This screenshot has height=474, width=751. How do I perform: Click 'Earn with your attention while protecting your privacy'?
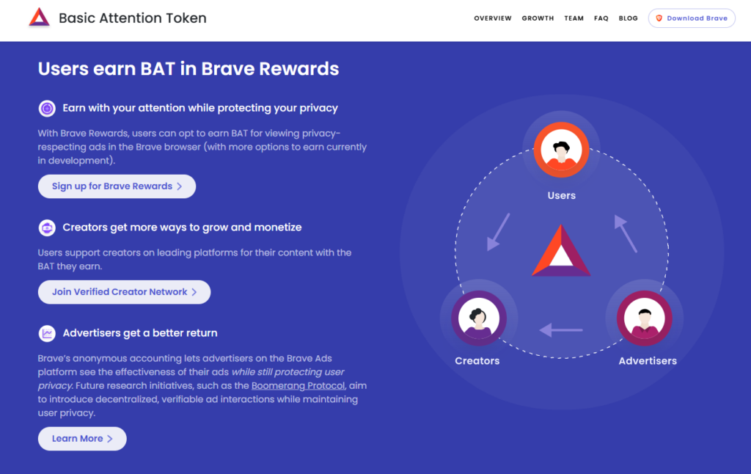200,109
